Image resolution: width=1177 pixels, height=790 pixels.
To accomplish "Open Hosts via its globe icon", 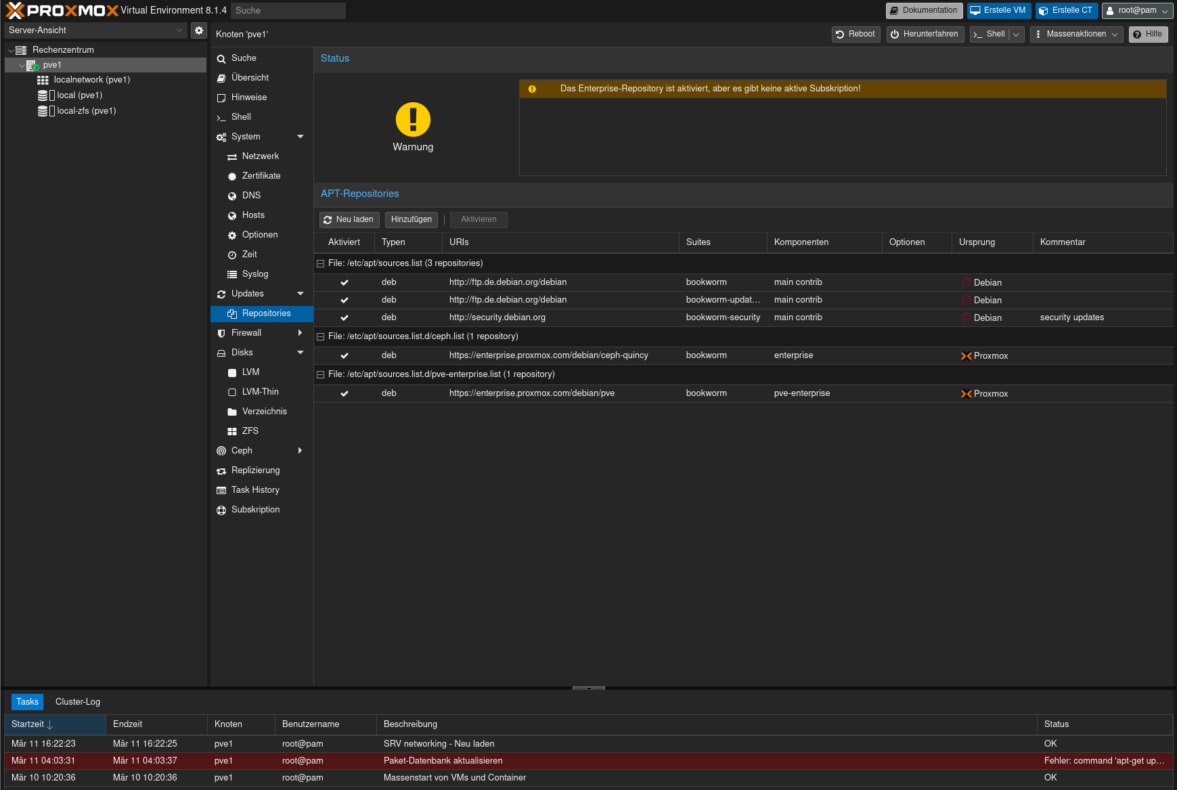I will (232, 216).
